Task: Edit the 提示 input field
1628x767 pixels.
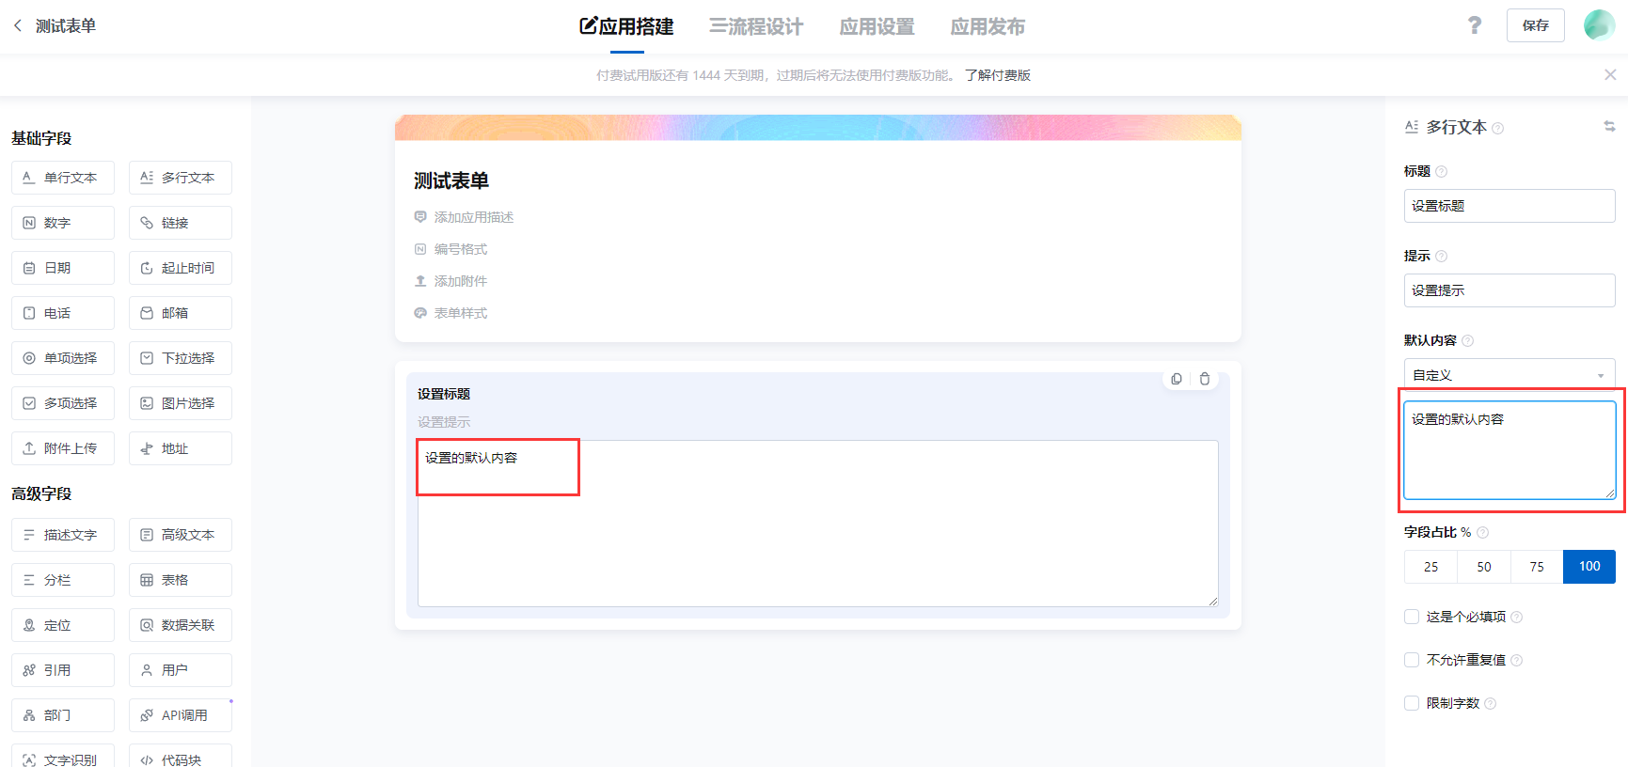Action: coord(1509,290)
